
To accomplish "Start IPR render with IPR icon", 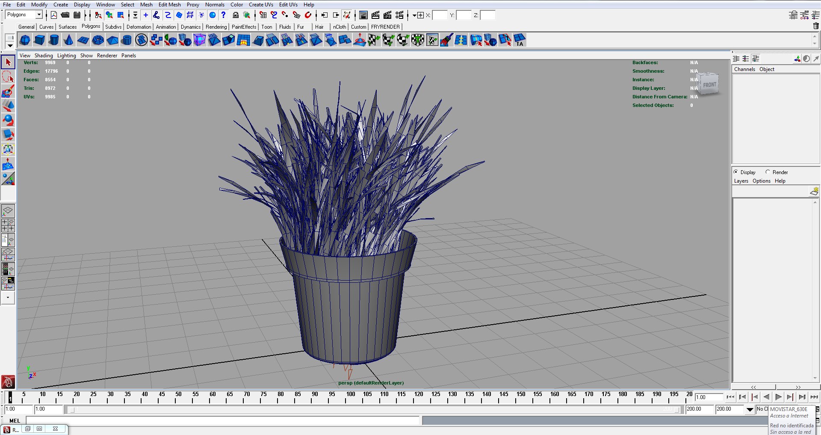I will coord(387,15).
